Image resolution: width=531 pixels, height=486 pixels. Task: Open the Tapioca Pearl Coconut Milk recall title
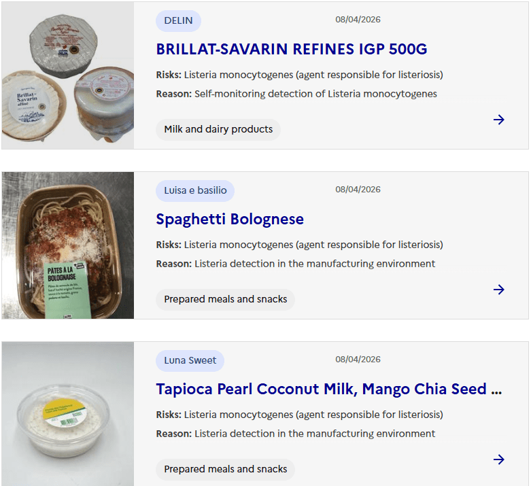329,389
